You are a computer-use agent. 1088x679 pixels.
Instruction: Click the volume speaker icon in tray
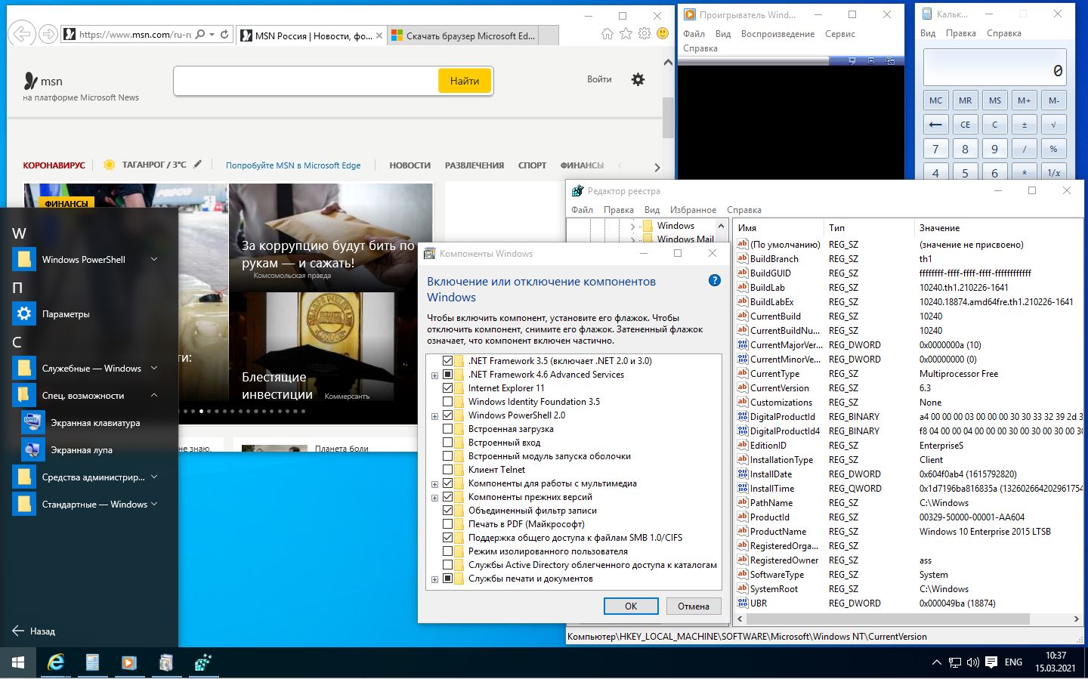973,662
